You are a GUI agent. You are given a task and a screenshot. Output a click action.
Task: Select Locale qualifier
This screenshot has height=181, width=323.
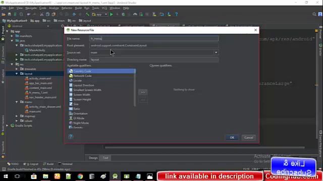pyautogui.click(x=101, y=80)
